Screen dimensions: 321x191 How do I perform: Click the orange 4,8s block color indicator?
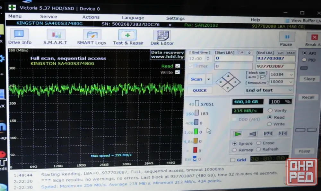pyautogui.click(x=195, y=141)
